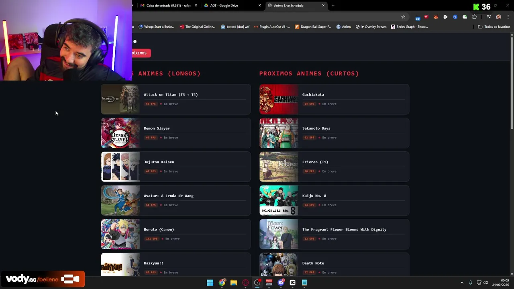Open the Anitsu bookmark

point(343,27)
